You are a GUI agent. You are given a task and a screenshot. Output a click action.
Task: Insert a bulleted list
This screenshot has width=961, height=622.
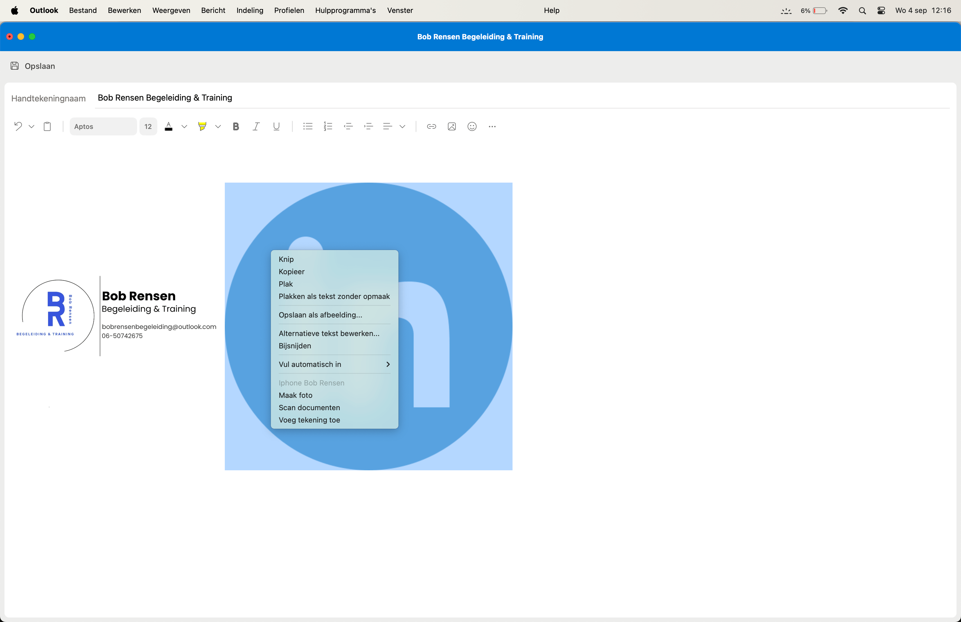[308, 126]
